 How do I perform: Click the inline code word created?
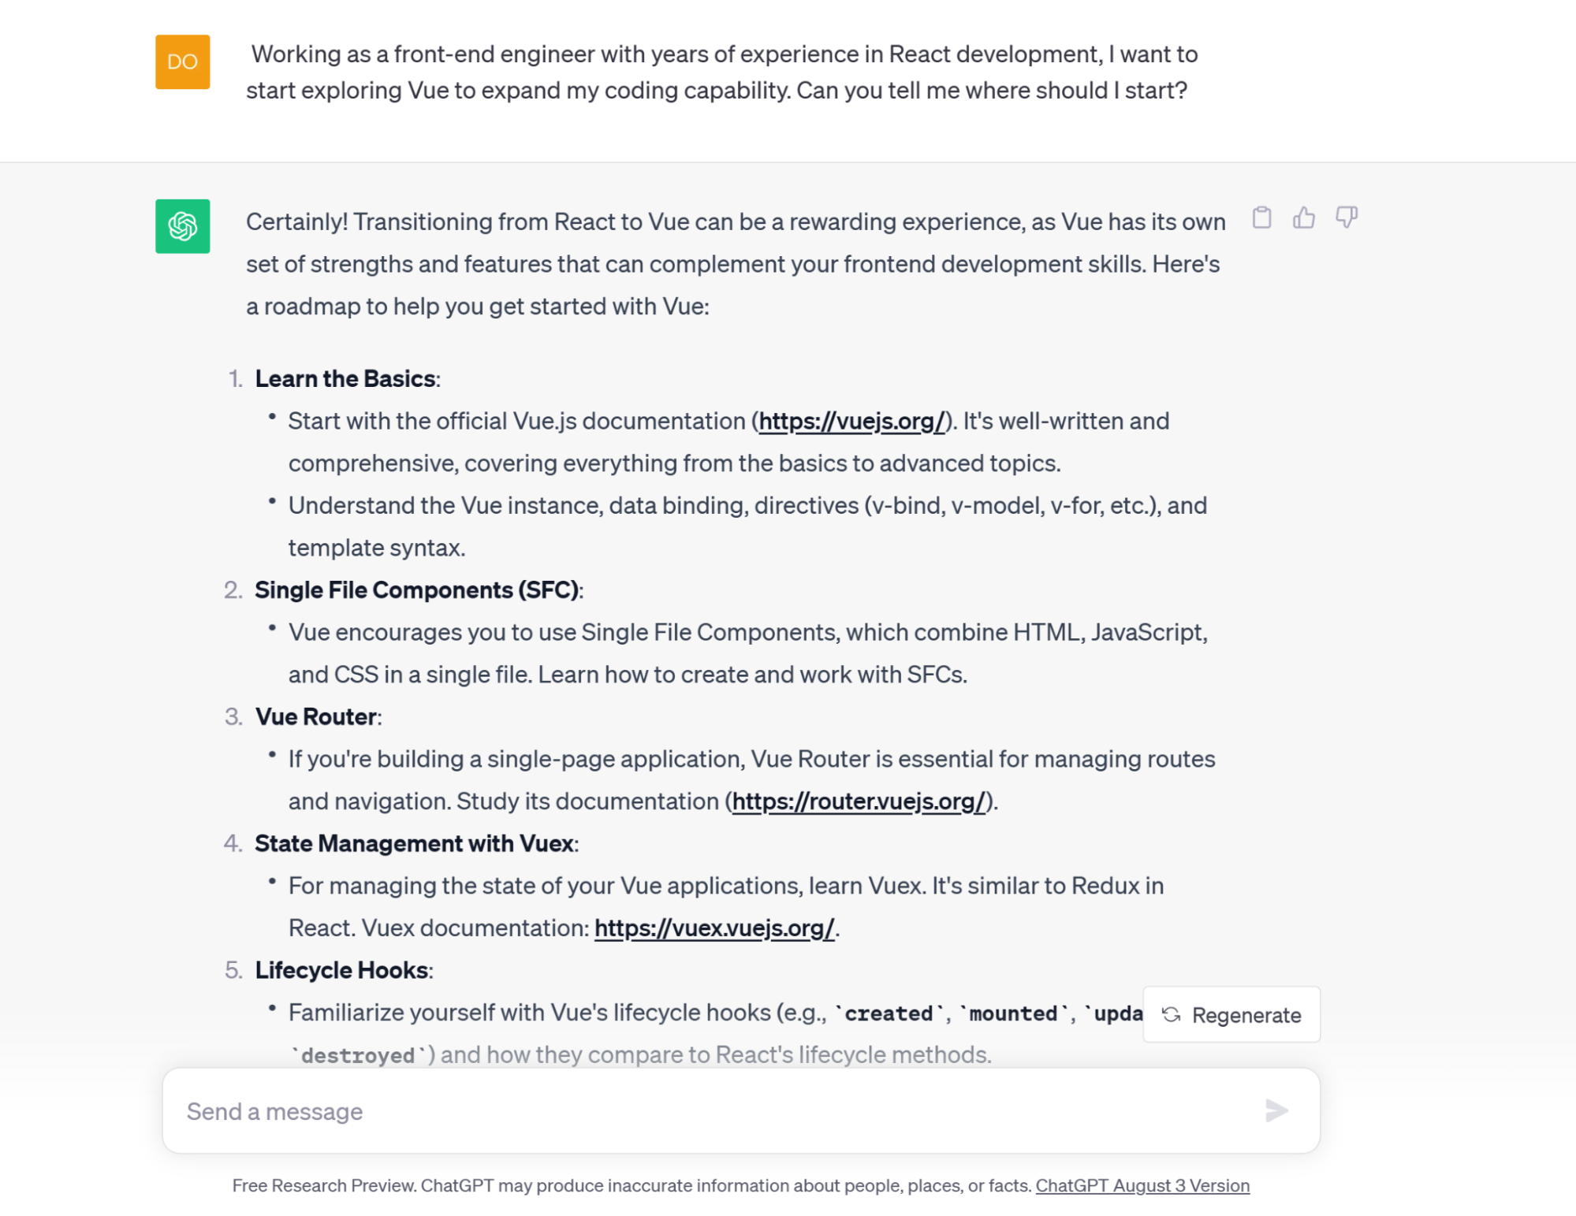[x=889, y=1013]
